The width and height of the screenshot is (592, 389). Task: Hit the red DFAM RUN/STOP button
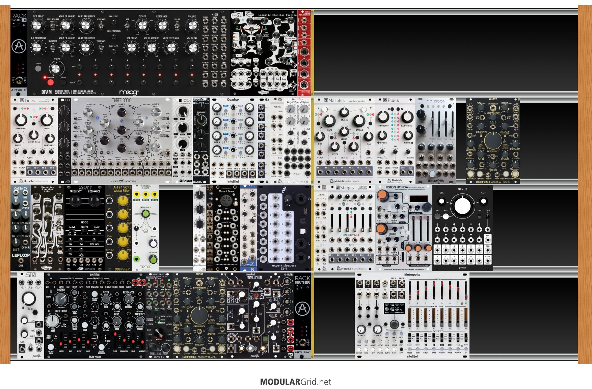(x=50, y=82)
